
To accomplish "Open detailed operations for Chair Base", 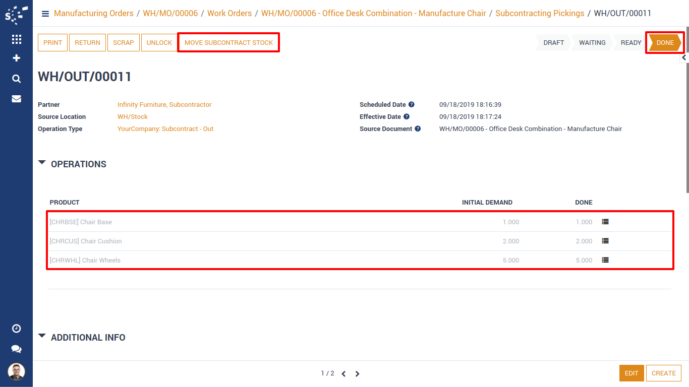I will (x=605, y=222).
